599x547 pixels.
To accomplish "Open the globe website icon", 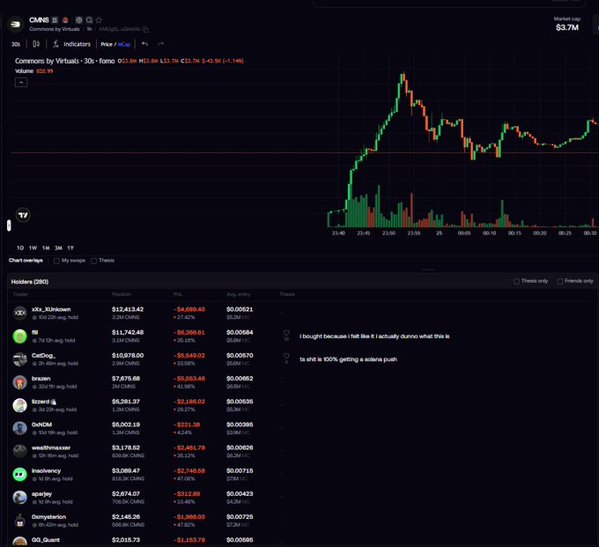I will click(78, 20).
